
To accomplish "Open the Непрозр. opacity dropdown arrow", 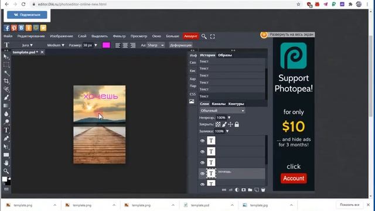I will click(x=229, y=118).
